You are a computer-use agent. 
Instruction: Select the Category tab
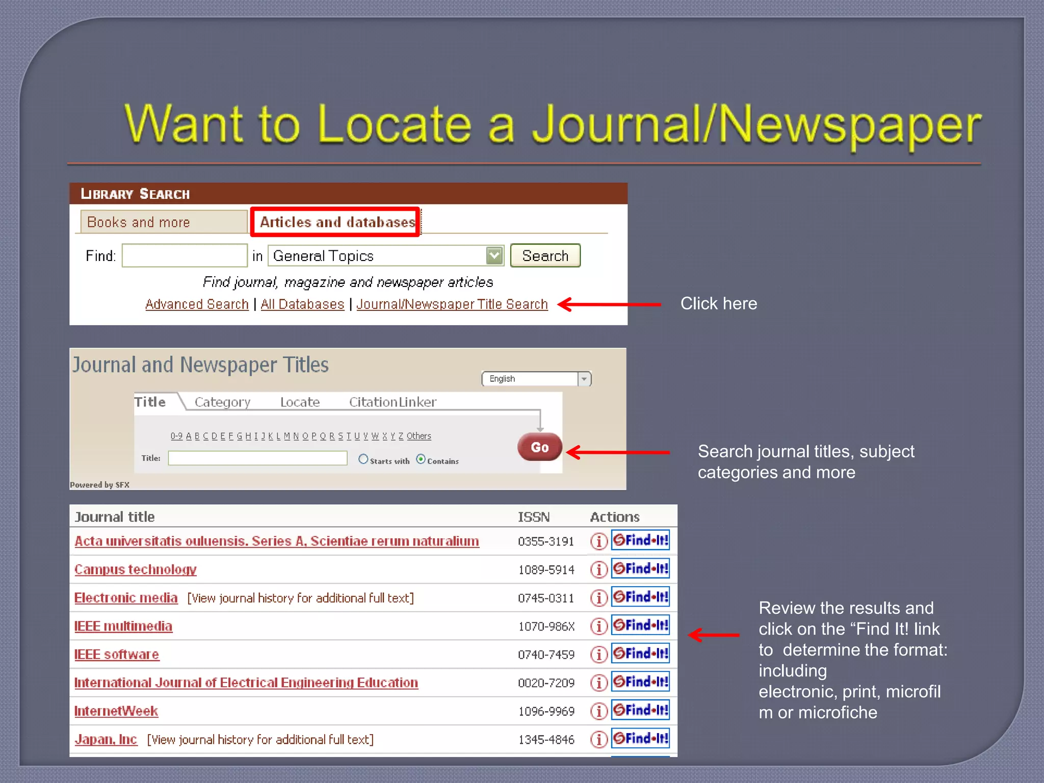tap(223, 402)
